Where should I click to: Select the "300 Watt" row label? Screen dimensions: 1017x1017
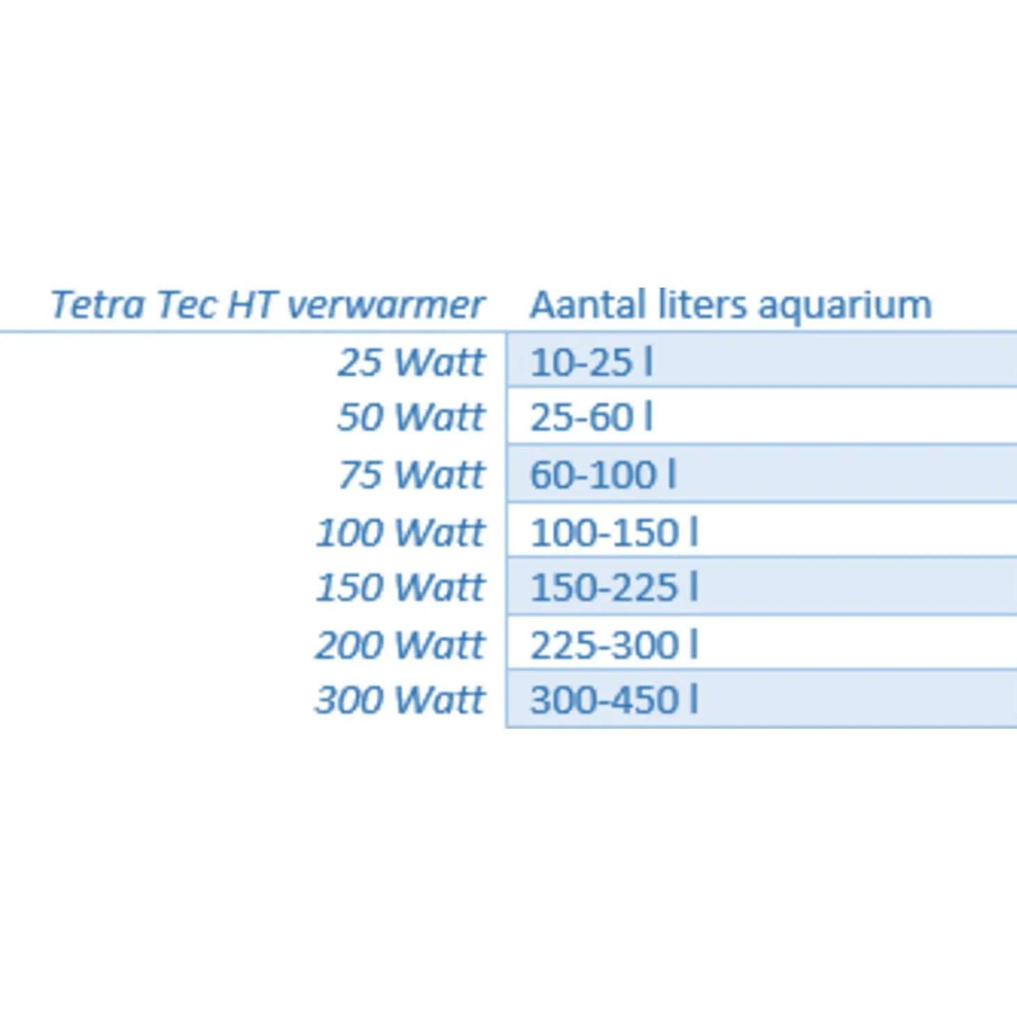pyautogui.click(x=400, y=699)
